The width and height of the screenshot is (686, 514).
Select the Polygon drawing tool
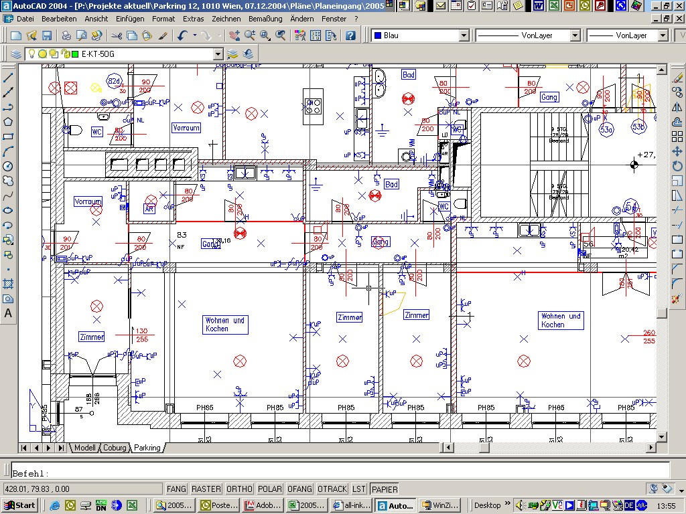(8, 122)
